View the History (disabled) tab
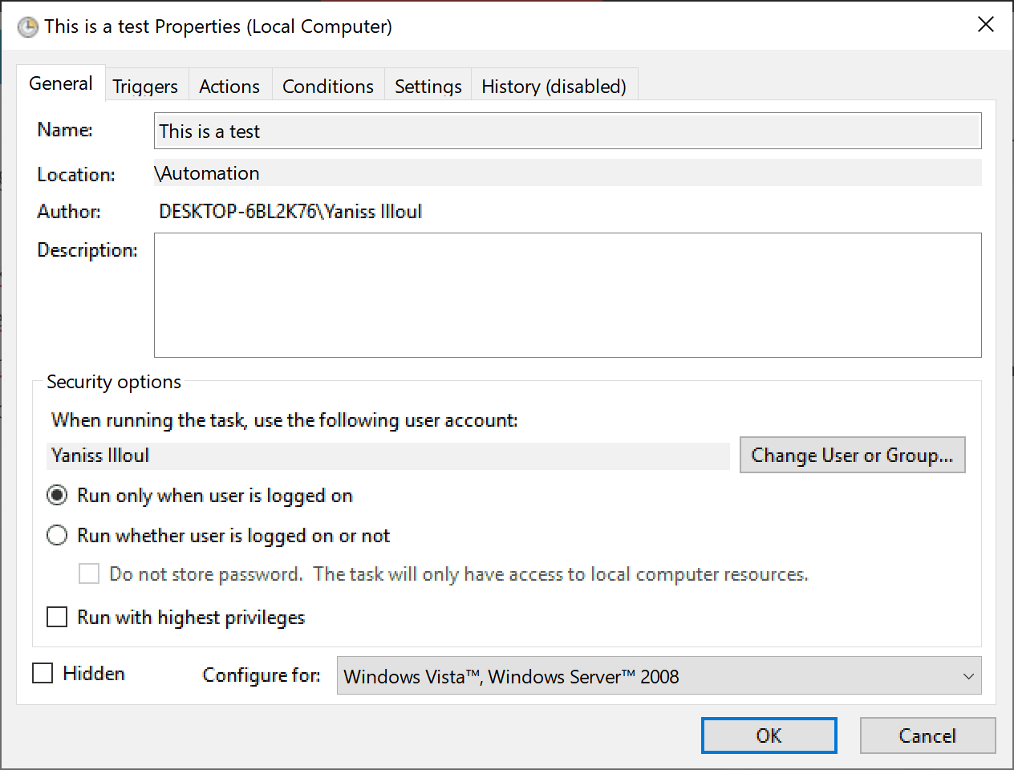Screen dimensions: 1014x770 click(554, 86)
